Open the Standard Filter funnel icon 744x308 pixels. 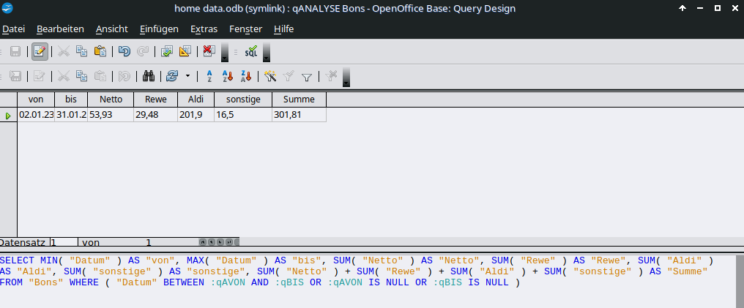[x=307, y=76]
